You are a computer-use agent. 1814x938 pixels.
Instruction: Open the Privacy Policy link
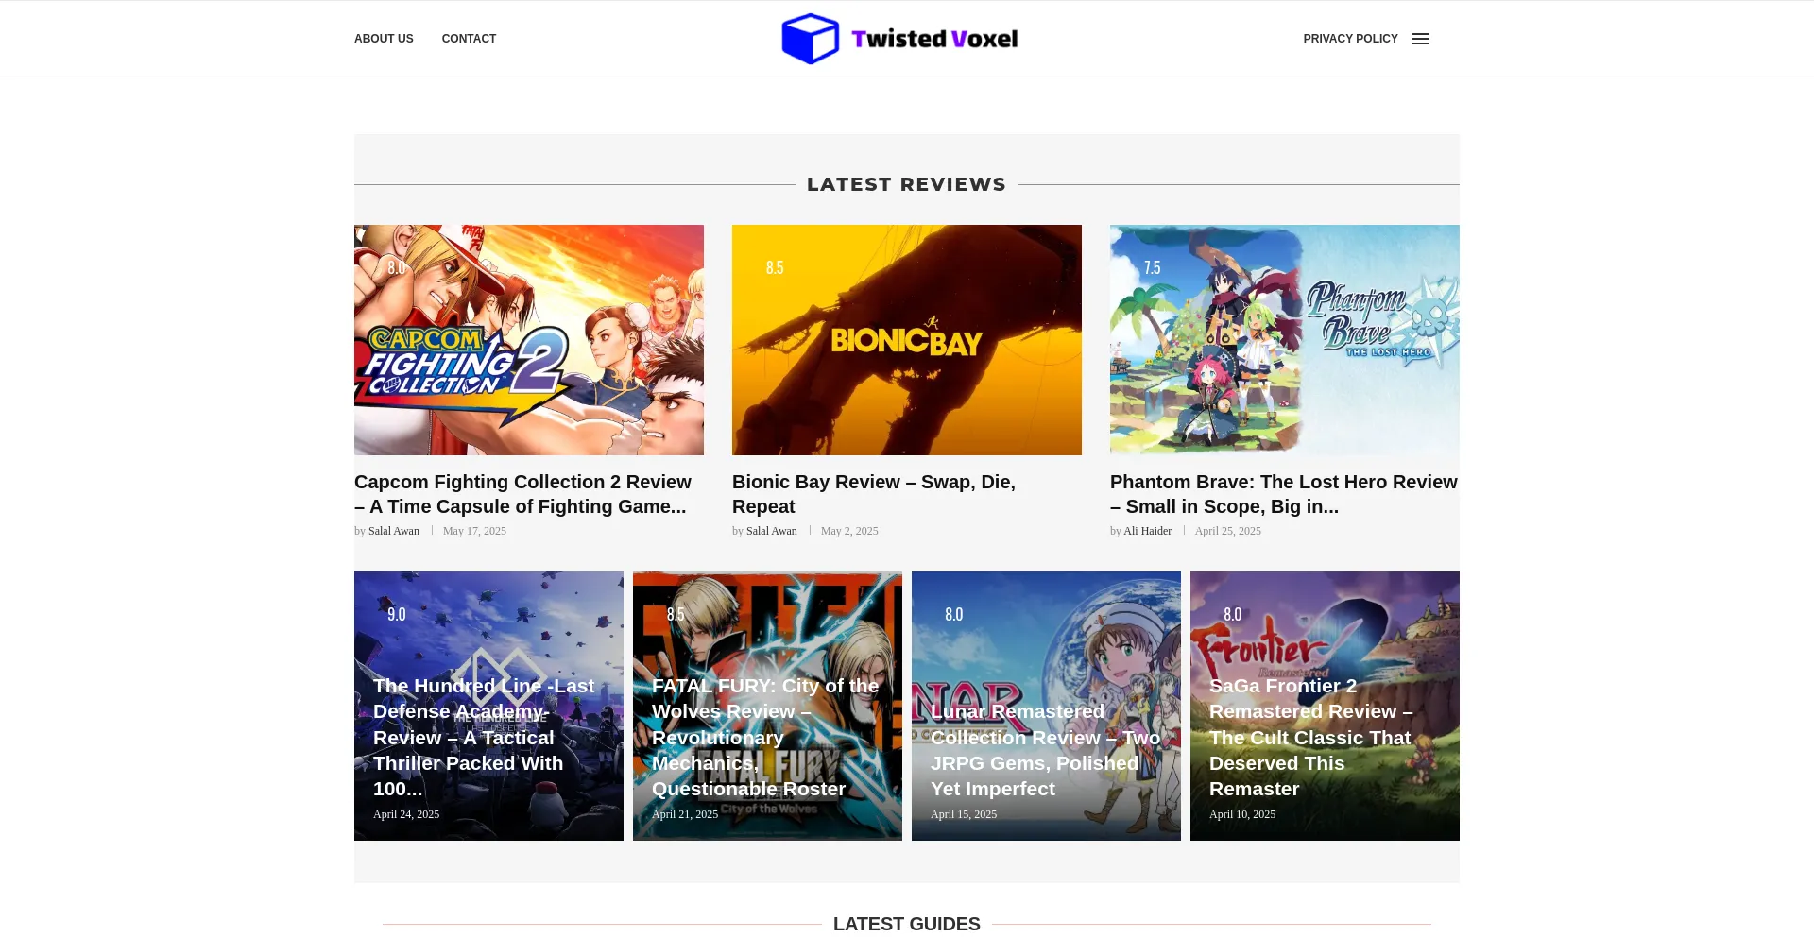1350,39
